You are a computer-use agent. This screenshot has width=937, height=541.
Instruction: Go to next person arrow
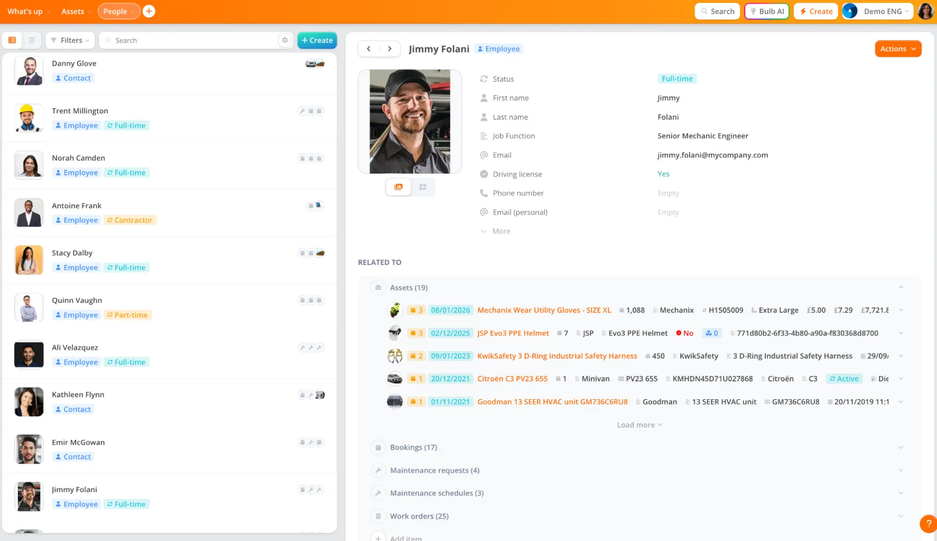(x=390, y=49)
